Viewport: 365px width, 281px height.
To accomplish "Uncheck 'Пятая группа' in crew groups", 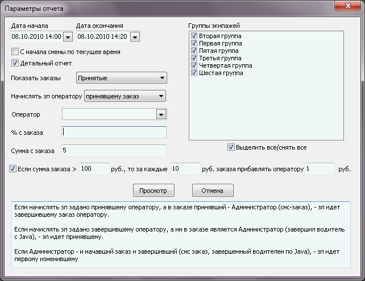I will click(194, 51).
